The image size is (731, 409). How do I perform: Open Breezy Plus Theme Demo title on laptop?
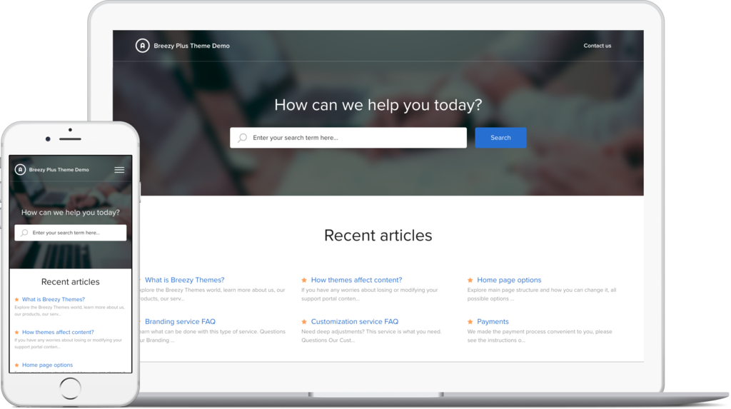pos(191,46)
